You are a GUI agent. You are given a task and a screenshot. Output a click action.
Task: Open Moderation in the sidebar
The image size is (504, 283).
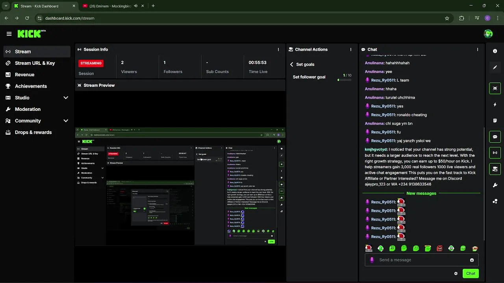click(x=37, y=109)
